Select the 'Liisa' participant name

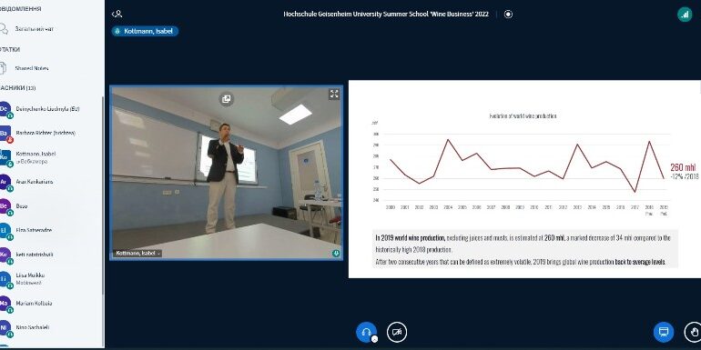click(x=30, y=275)
